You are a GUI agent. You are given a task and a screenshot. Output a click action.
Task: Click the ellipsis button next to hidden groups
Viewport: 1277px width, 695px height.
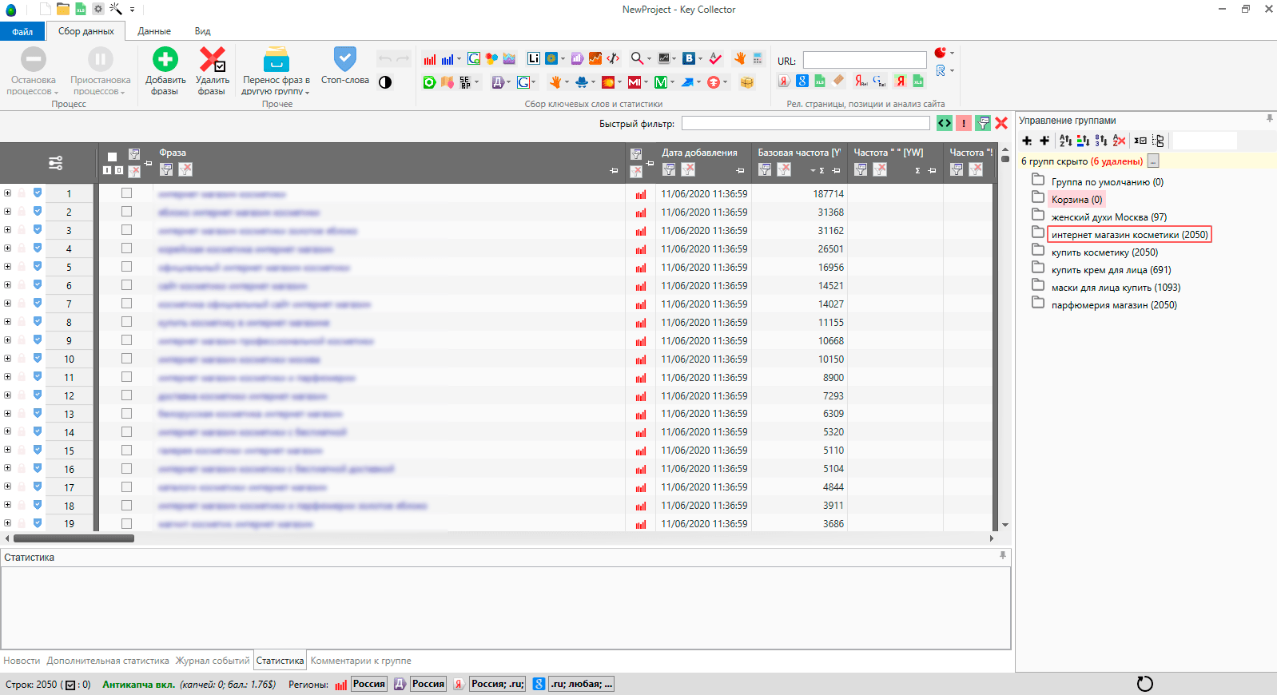(1153, 161)
